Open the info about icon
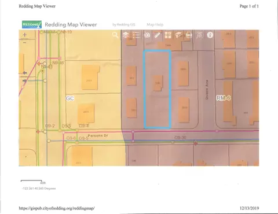This screenshot has height=214, width=278. 210,35
